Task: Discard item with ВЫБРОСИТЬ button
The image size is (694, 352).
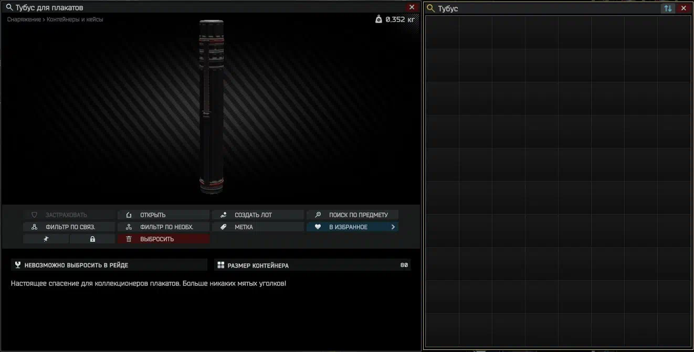Action: [x=163, y=239]
